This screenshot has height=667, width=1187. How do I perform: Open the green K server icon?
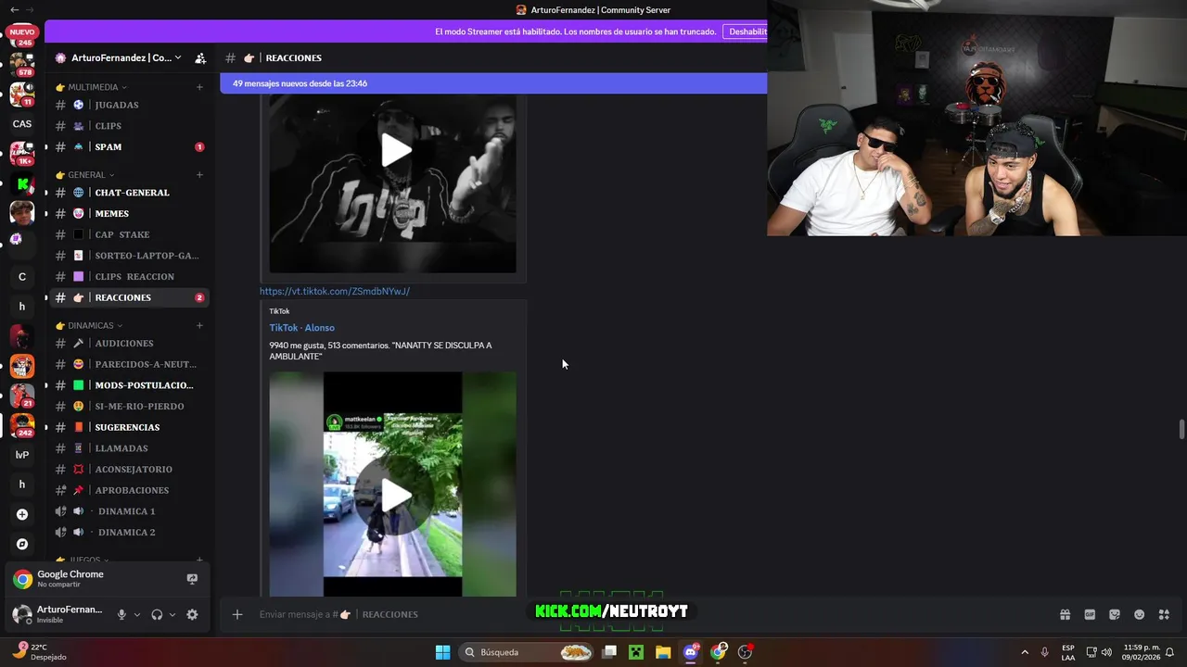[22, 184]
